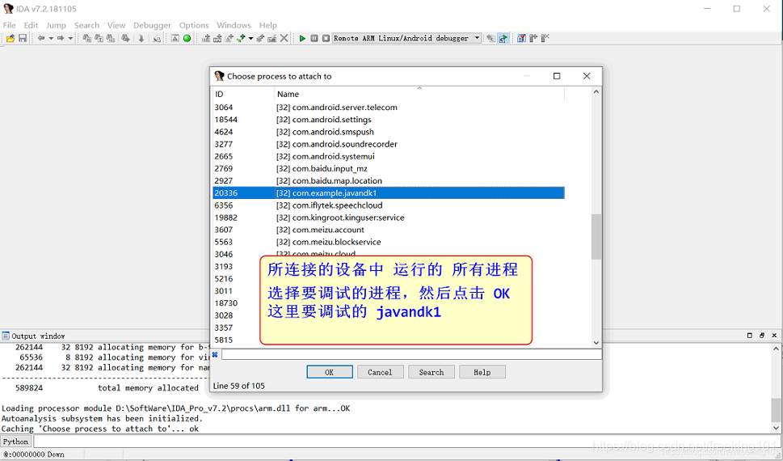The width and height of the screenshot is (783, 461).
Task: Open the Remote ARM Linux/Android debugger dropdown
Action: 406,38
